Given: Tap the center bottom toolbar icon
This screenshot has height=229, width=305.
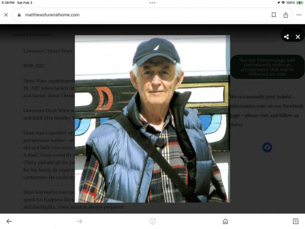Looking at the screenshot, I should coord(152,221).
